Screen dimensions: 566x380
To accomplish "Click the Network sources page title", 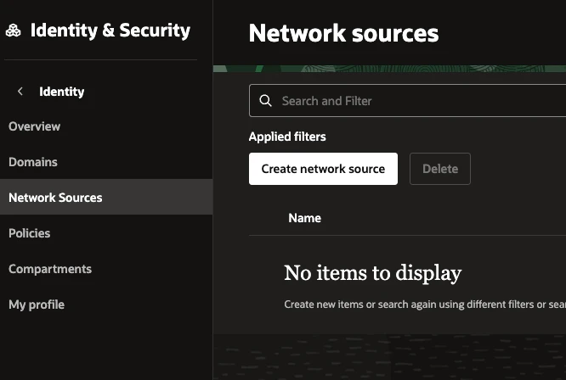I will [343, 33].
